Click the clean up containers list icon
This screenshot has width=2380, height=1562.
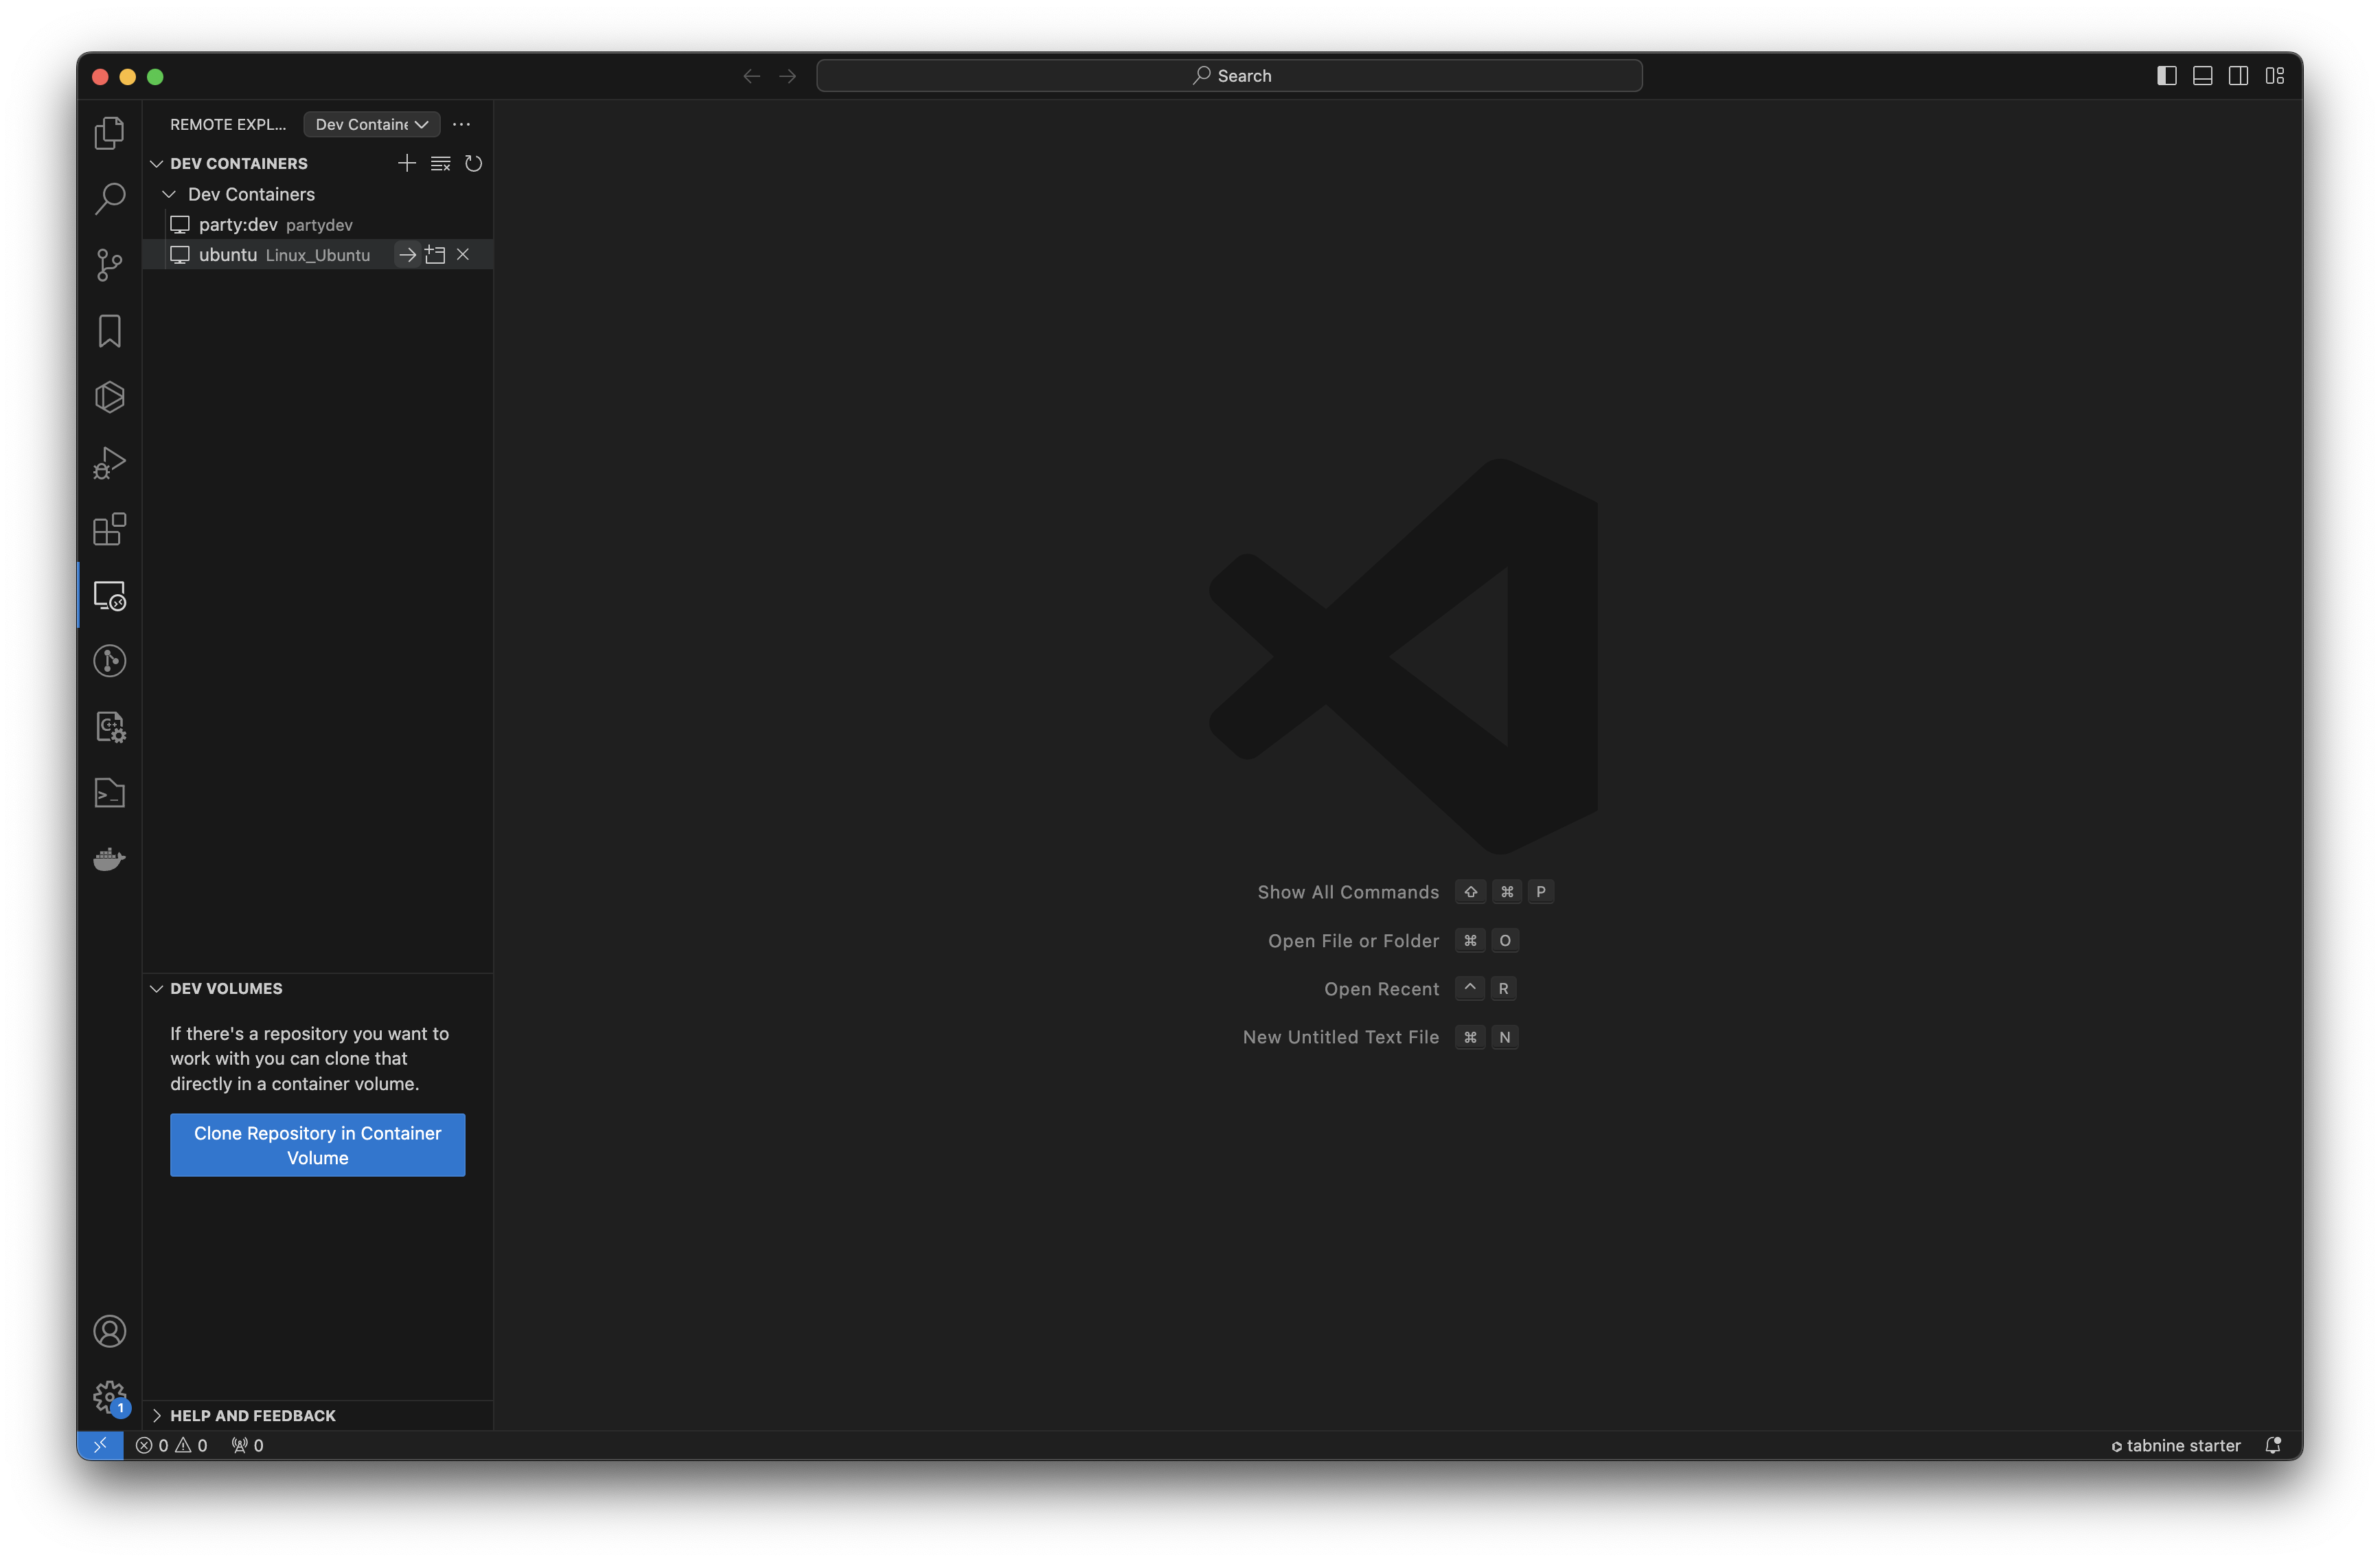(x=440, y=163)
